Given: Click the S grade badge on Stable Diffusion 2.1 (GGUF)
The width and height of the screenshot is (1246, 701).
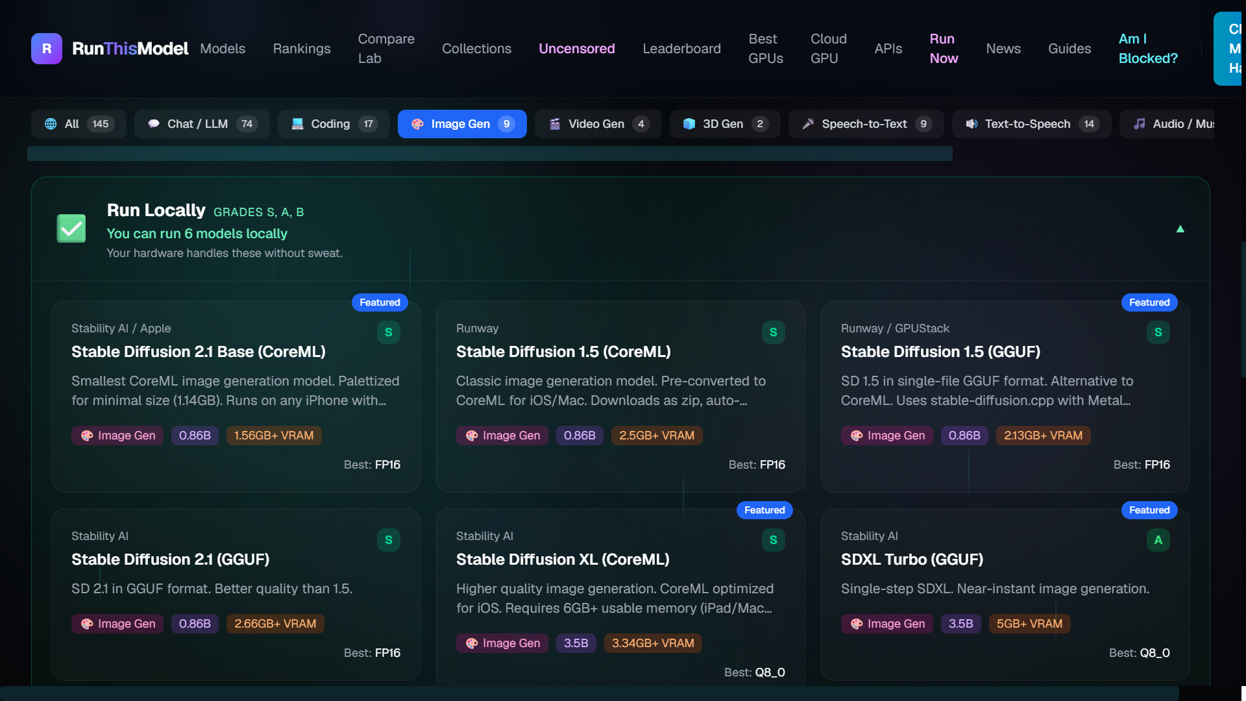Looking at the screenshot, I should (x=389, y=540).
